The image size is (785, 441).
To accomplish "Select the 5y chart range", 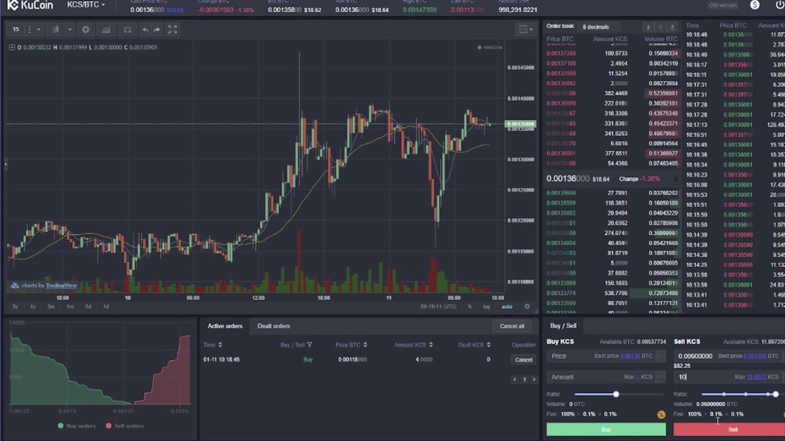I will 15,306.
